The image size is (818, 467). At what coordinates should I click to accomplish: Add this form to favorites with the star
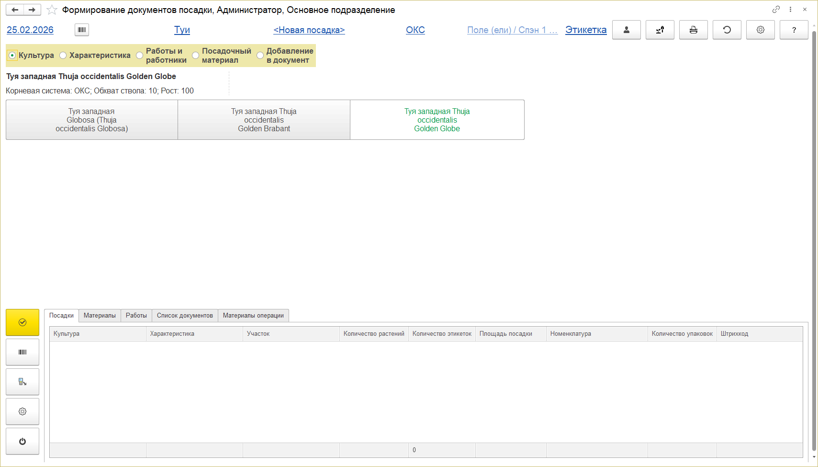52,10
